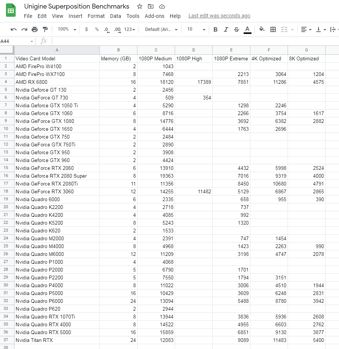Image resolution: width=339 pixels, height=349 pixels.
Task: Click in the formula bar
Action: click(196, 41)
